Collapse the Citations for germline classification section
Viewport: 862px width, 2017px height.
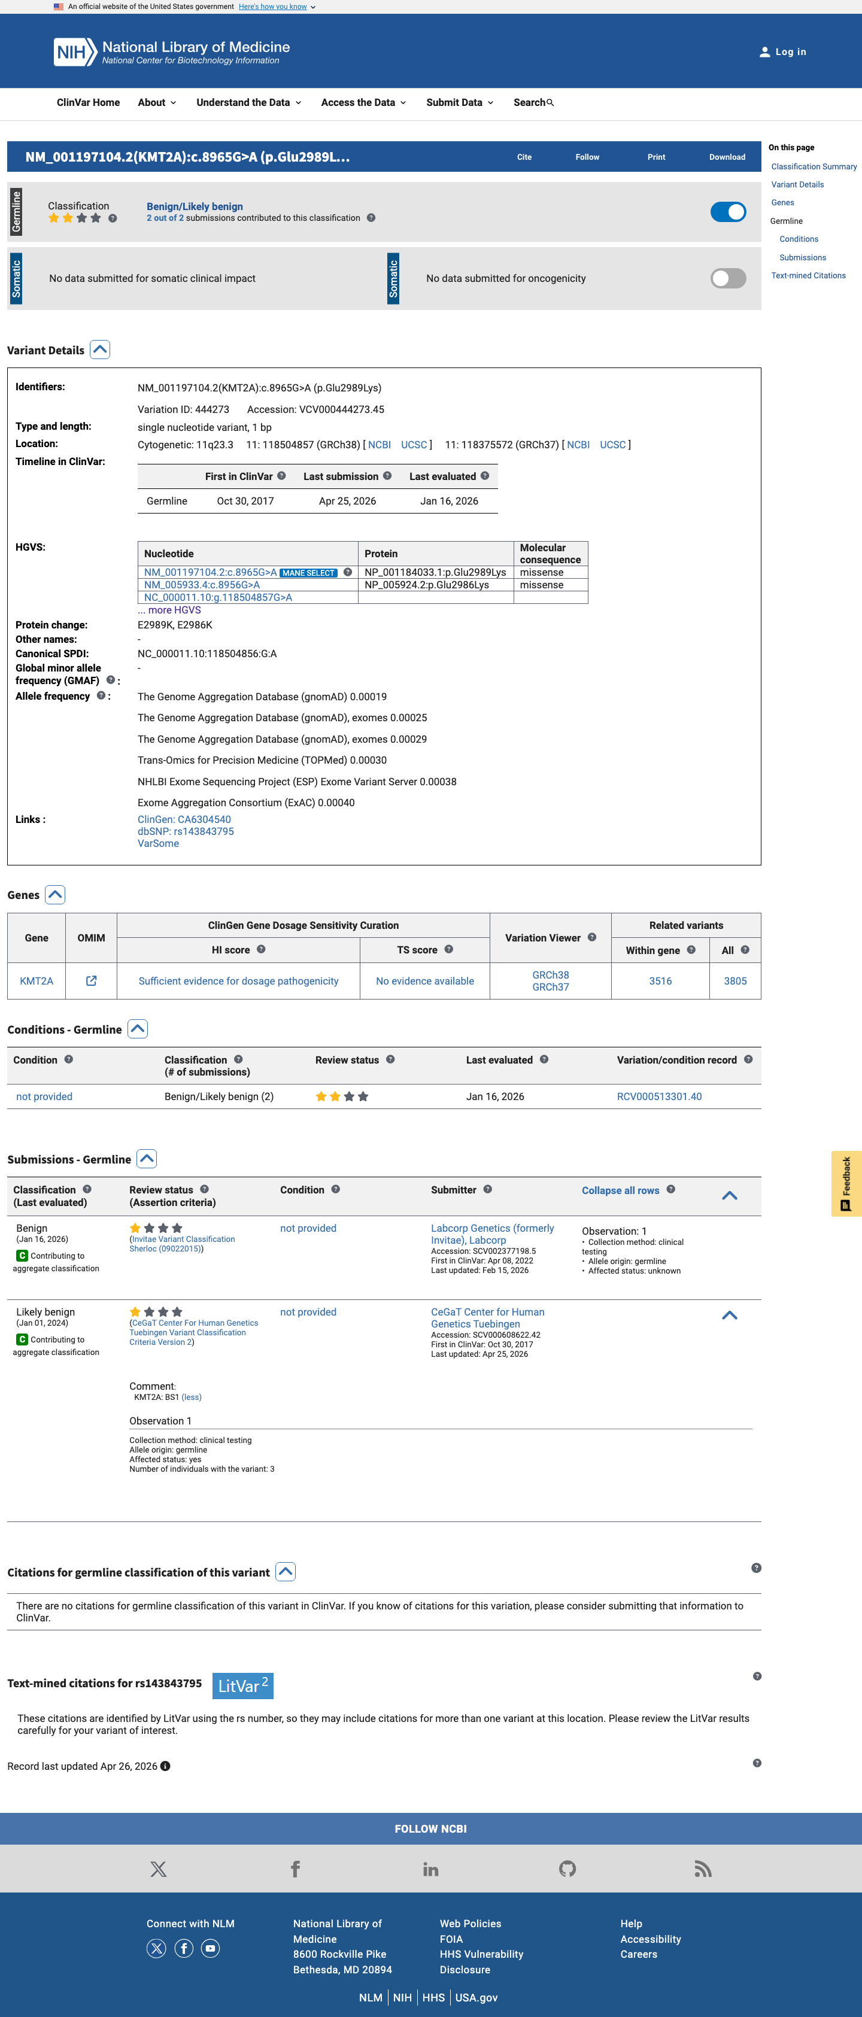coord(286,1572)
